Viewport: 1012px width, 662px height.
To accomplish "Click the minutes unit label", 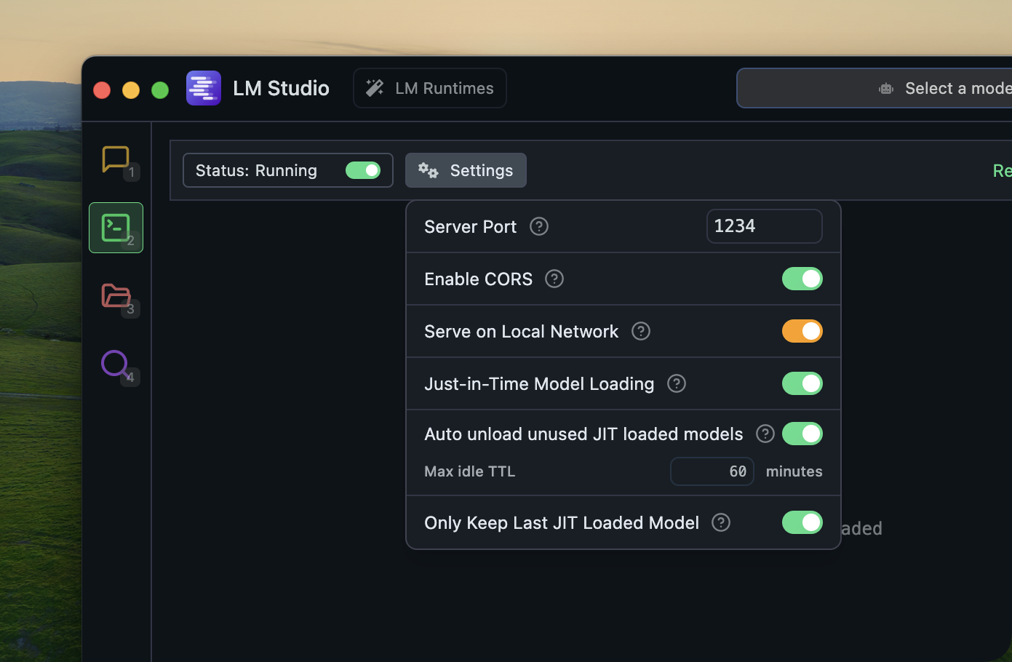I will point(794,471).
